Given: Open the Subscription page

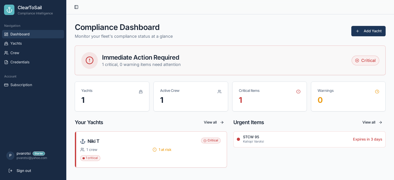Looking at the screenshot, I should coord(21,85).
